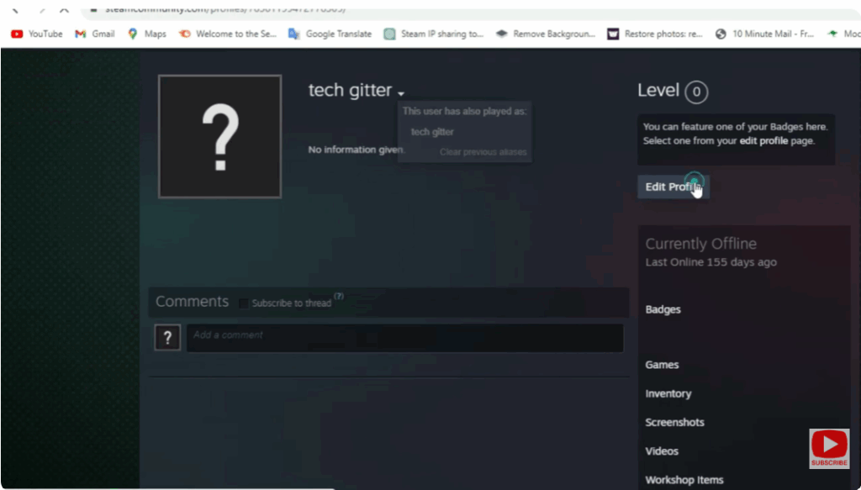Open the Gmail bookmark
Viewport: 861px width, 490px height.
coord(95,34)
